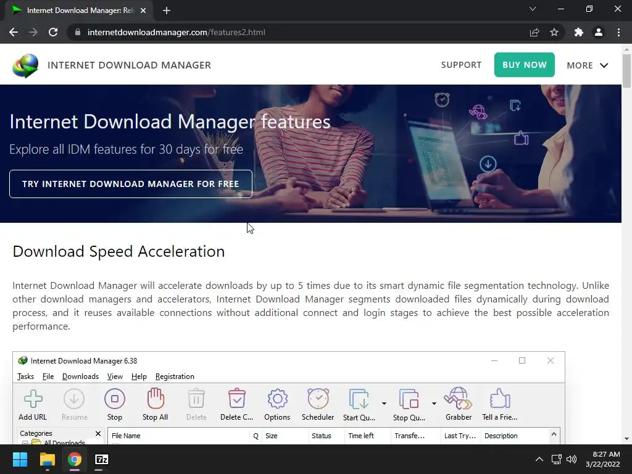Image resolution: width=632 pixels, height=474 pixels.
Task: Click the Delete Completed icon
Action: click(236, 405)
